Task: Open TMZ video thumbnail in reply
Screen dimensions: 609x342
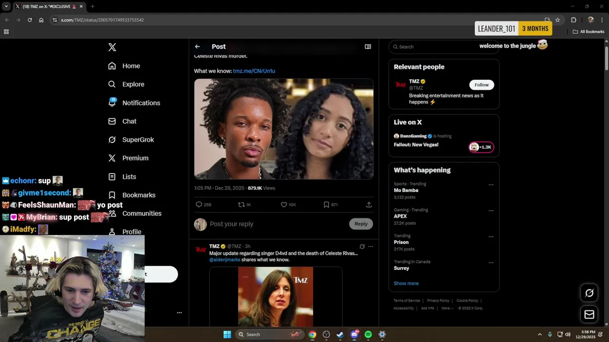Action: 275,297
